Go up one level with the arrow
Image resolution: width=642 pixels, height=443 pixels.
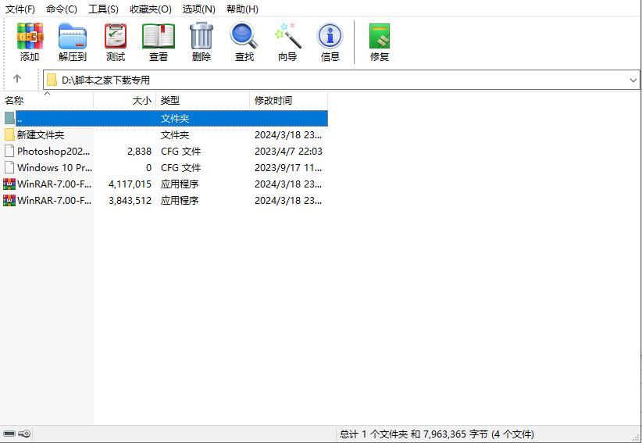[16, 78]
